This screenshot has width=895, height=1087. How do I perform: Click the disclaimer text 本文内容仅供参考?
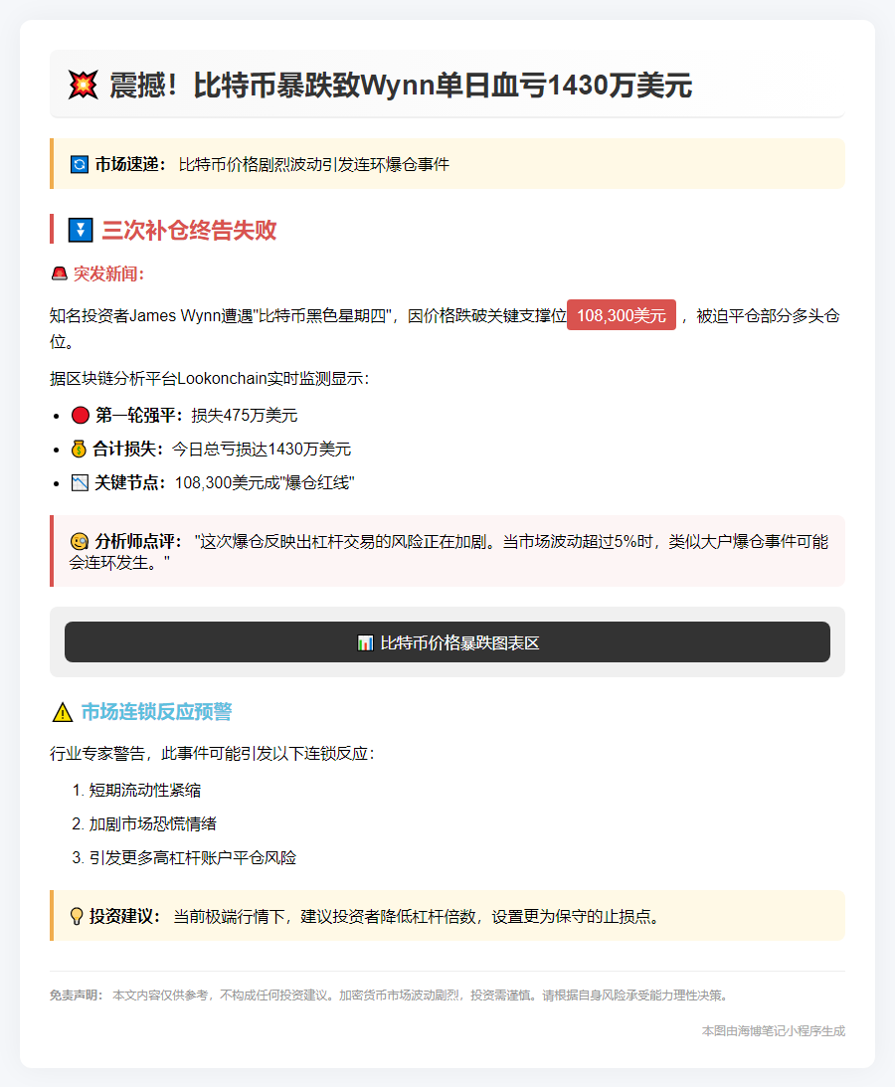(x=162, y=996)
